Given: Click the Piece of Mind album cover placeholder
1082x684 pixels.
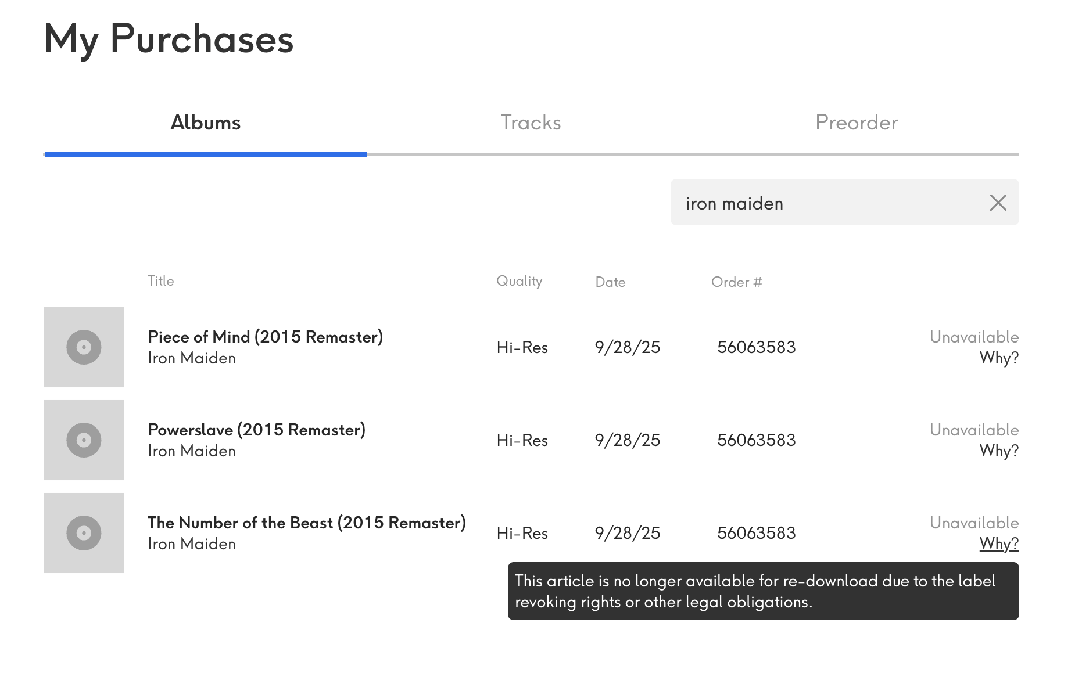Looking at the screenshot, I should click(84, 347).
